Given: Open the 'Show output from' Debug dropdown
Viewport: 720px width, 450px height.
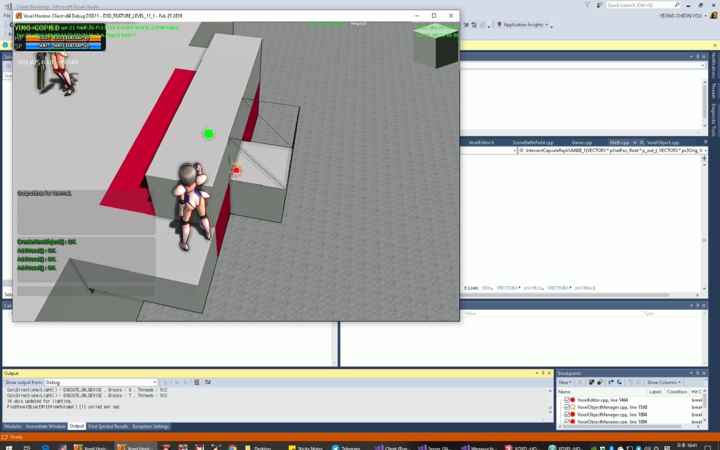Looking at the screenshot, I should click(154, 382).
